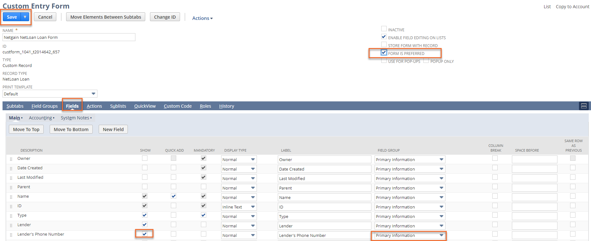Open the List link
The height and width of the screenshot is (241, 591).
547,7
